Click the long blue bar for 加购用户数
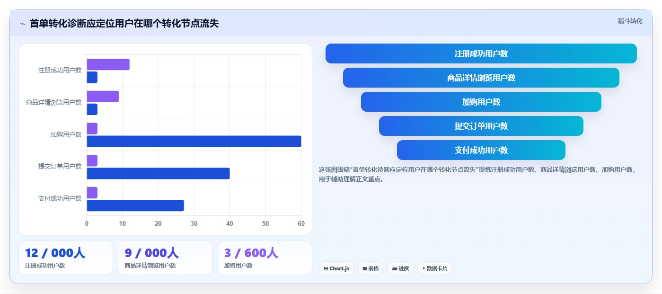Image resolution: width=662 pixels, height=294 pixels. pos(194,141)
